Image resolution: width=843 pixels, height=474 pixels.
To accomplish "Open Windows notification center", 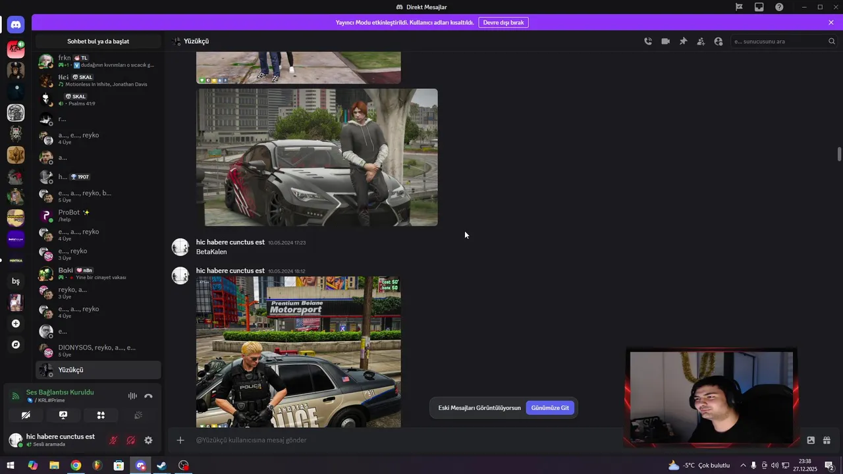I will click(829, 465).
